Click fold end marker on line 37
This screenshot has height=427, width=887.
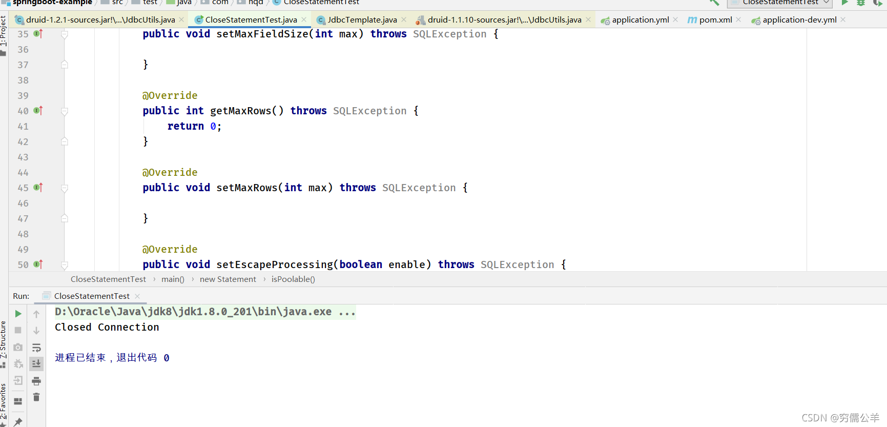65,65
